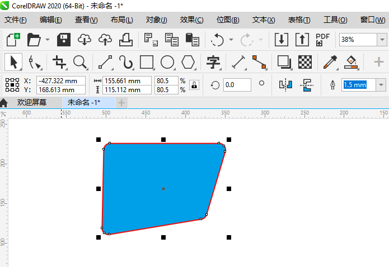The height and width of the screenshot is (267, 389).
Task: Click the new document plus tab button
Action: pos(121,103)
